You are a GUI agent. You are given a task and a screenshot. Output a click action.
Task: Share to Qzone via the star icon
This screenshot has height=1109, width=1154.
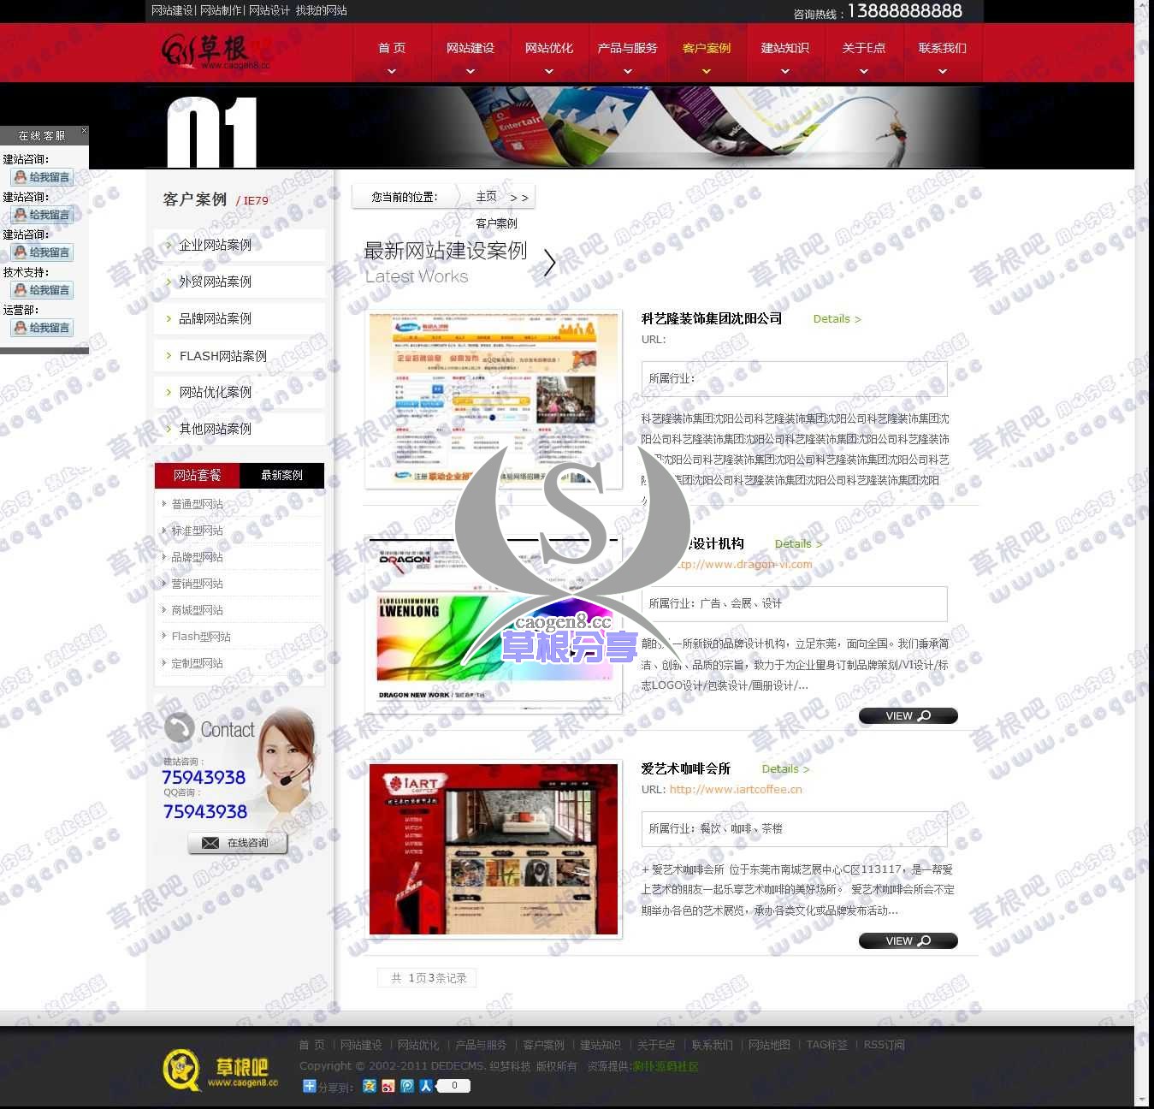(369, 1086)
